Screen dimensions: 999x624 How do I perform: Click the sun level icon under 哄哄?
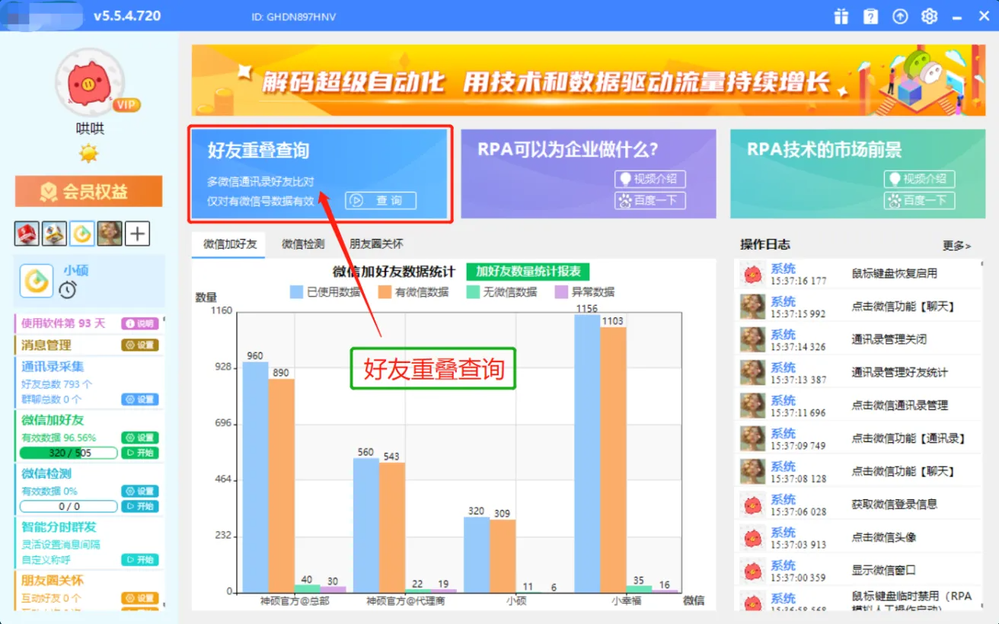pyautogui.click(x=89, y=153)
